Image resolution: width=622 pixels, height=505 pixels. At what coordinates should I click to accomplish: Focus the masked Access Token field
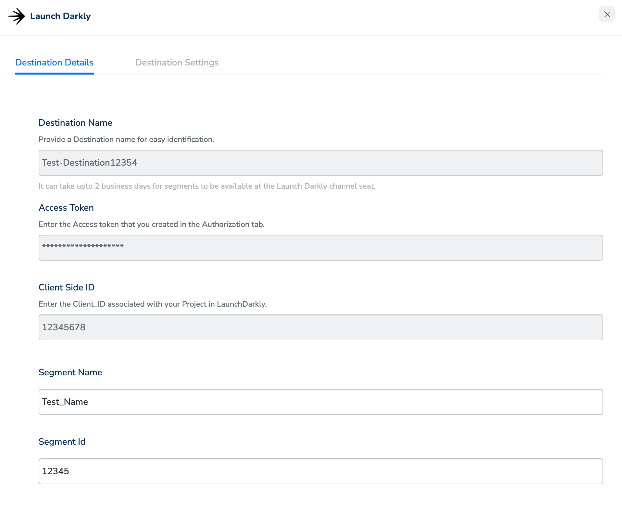click(321, 248)
